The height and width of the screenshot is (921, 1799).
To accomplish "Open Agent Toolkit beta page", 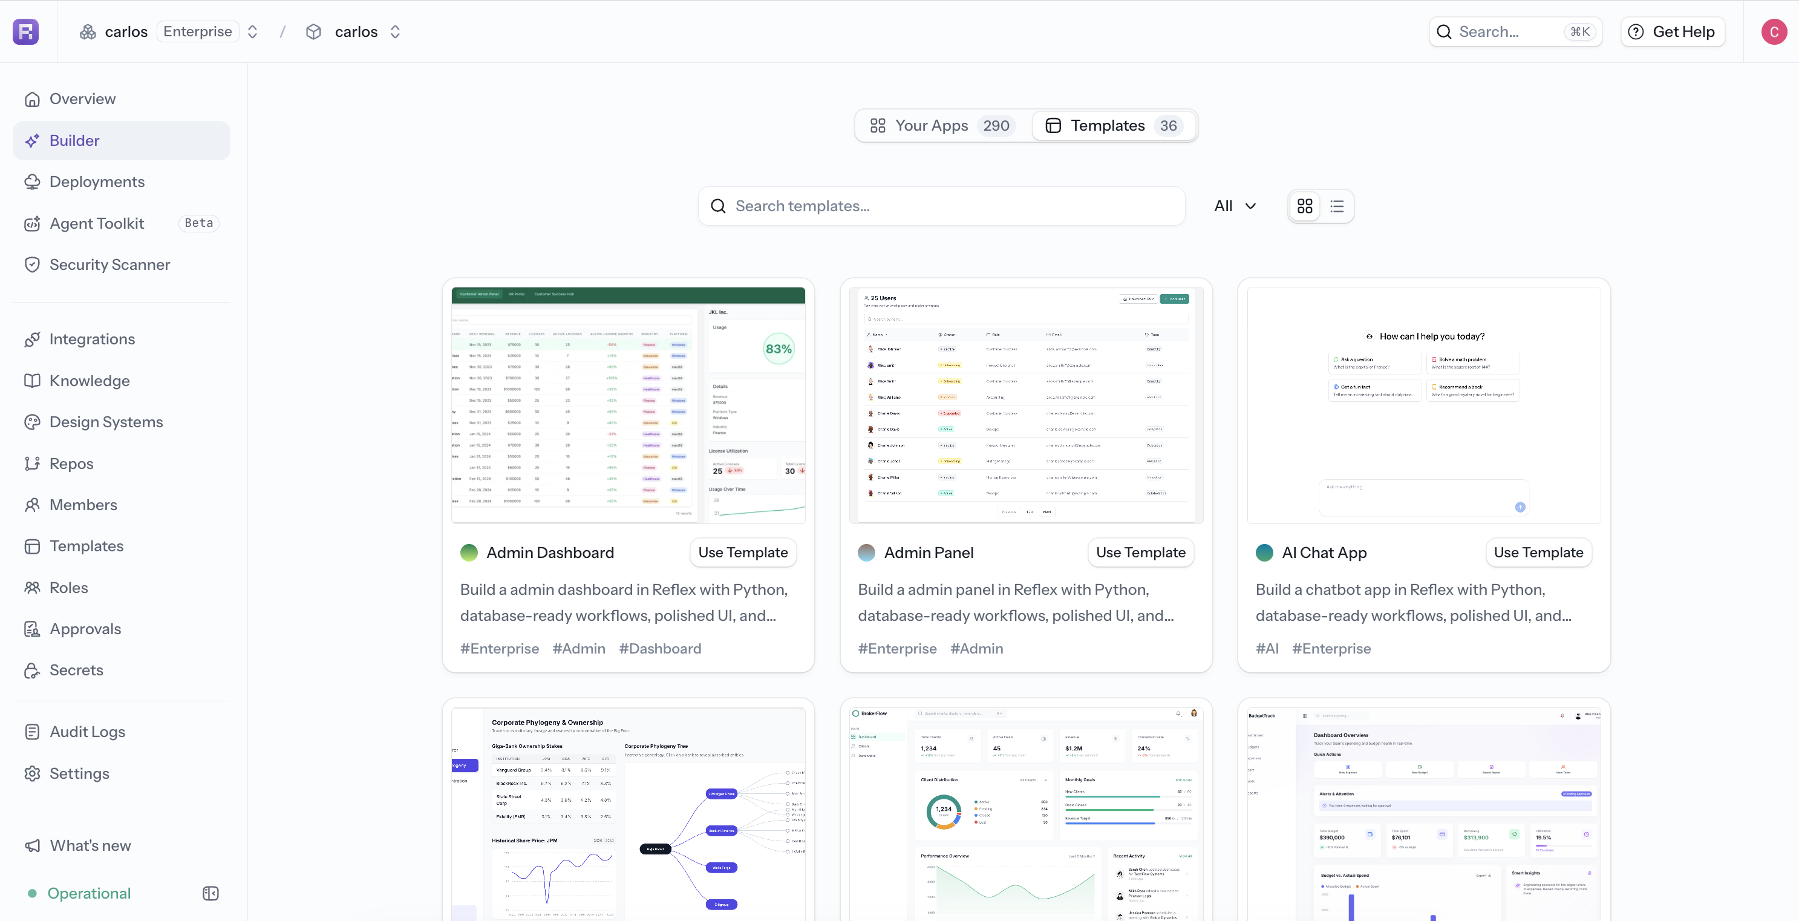I will (x=122, y=223).
